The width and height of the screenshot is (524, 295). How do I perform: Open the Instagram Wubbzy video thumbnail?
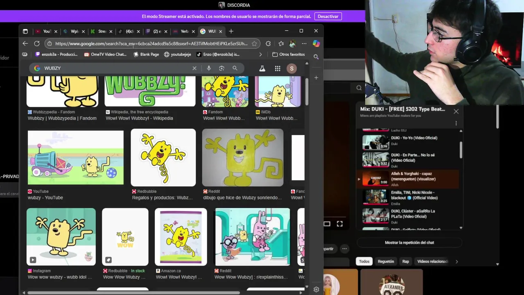61,237
